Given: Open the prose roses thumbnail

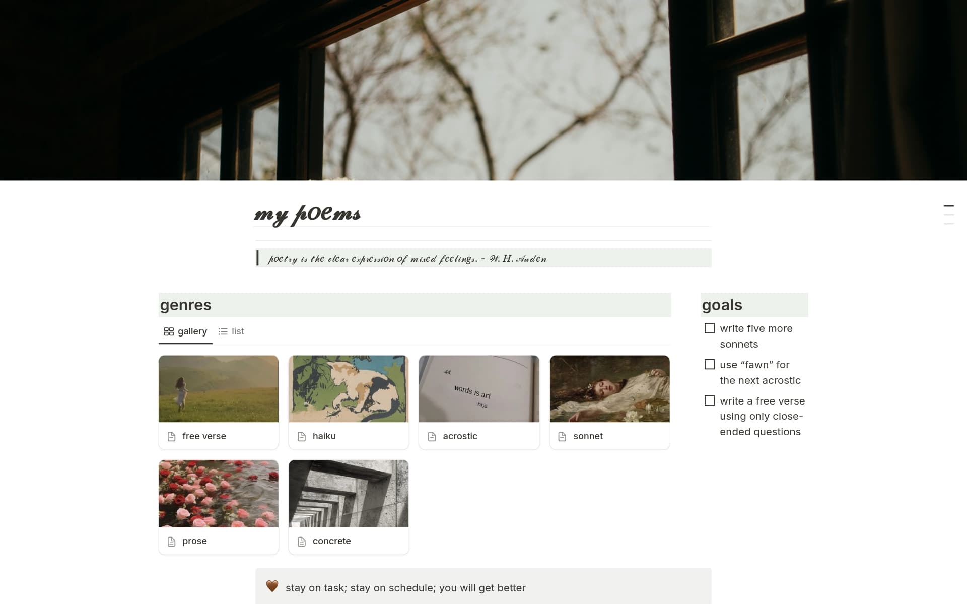Looking at the screenshot, I should click(219, 494).
